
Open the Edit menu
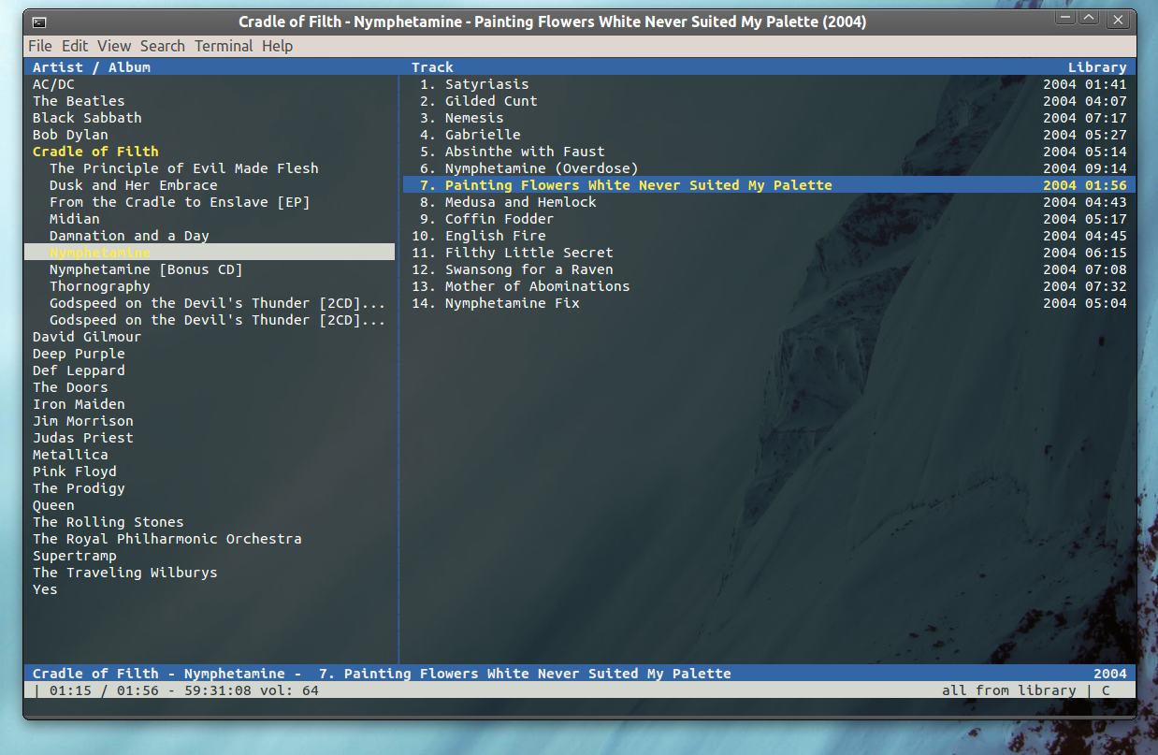click(x=75, y=46)
